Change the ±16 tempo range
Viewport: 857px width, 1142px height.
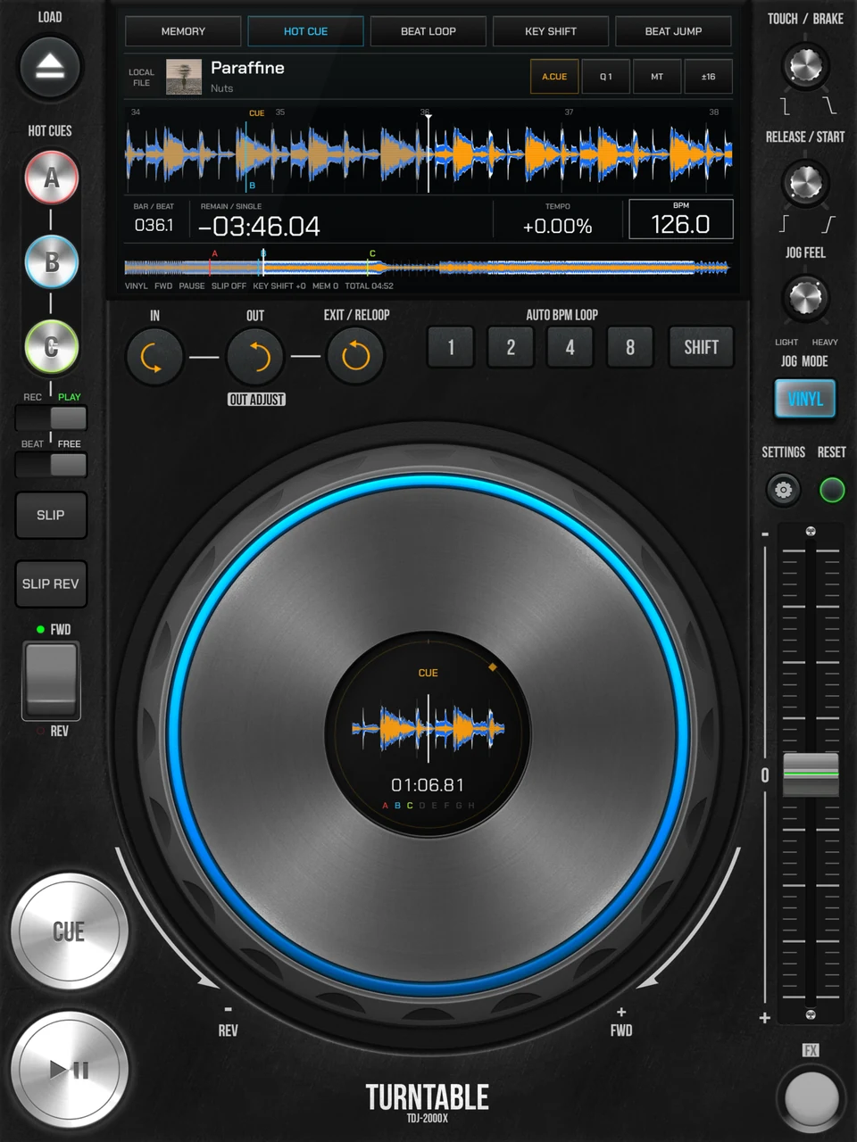coord(708,77)
